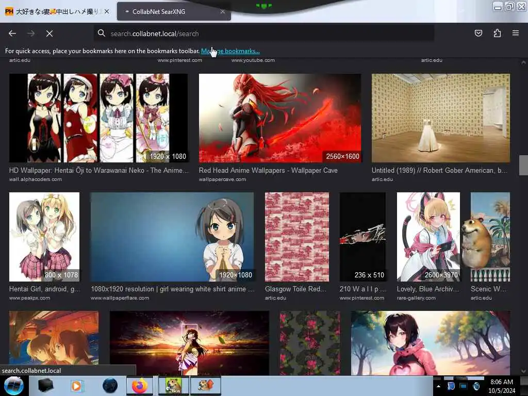Click the first blue system tray icon

pyautogui.click(x=451, y=386)
